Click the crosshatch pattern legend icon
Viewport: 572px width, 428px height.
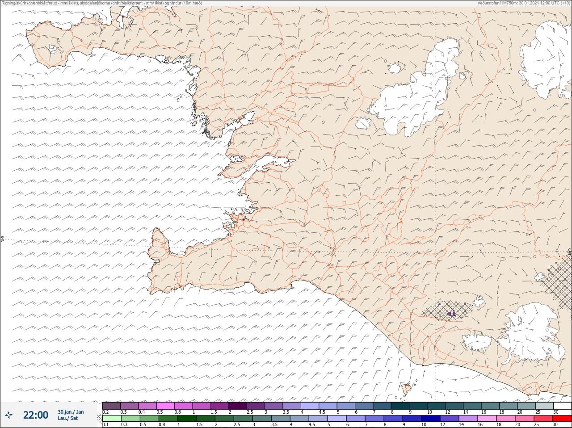pyautogui.click(x=99, y=418)
